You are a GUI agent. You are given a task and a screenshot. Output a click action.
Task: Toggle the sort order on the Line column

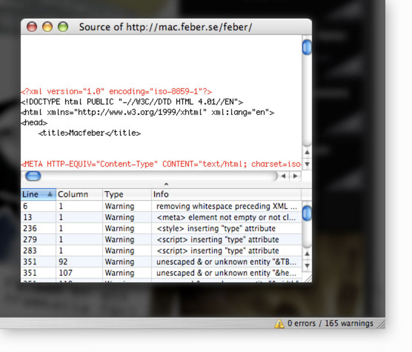coord(38,194)
